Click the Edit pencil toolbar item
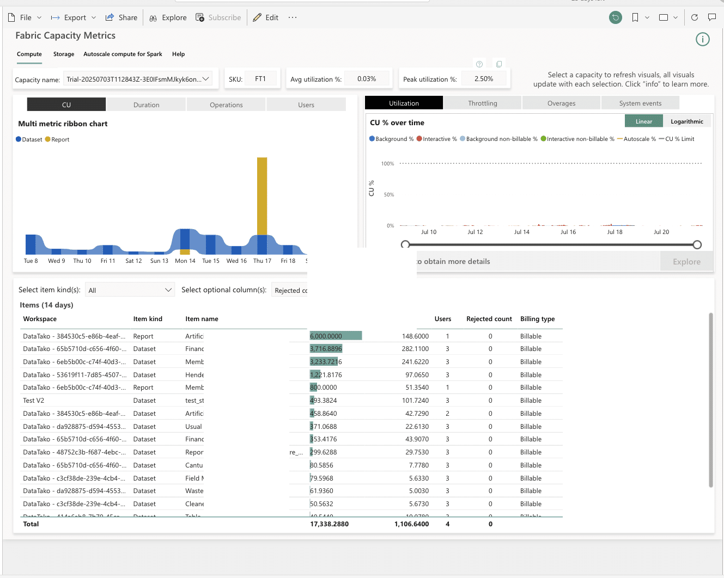Image resolution: width=724 pixels, height=578 pixels. [x=265, y=17]
